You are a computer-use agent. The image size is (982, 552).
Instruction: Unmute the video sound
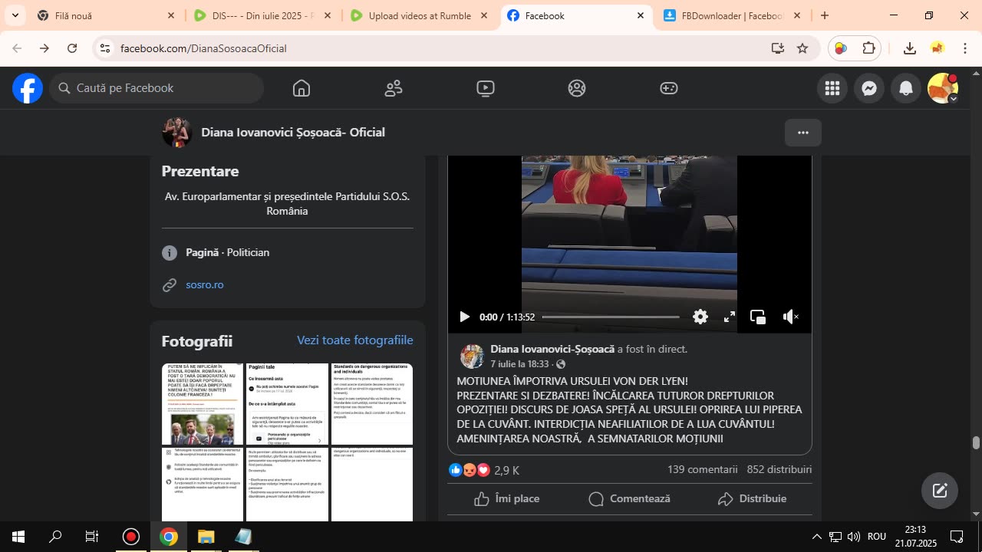pos(790,317)
